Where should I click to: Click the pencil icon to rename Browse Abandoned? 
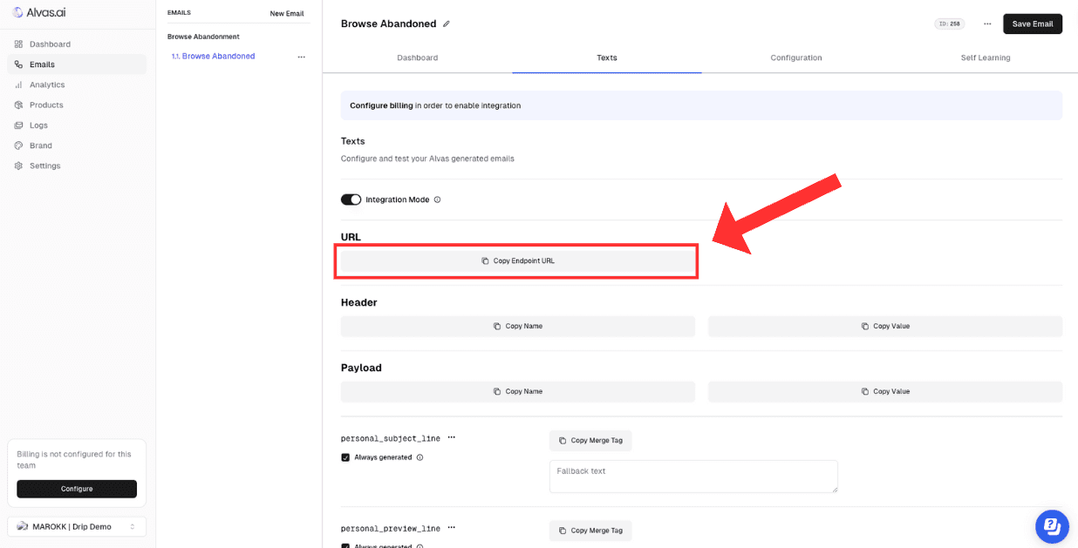click(x=447, y=24)
